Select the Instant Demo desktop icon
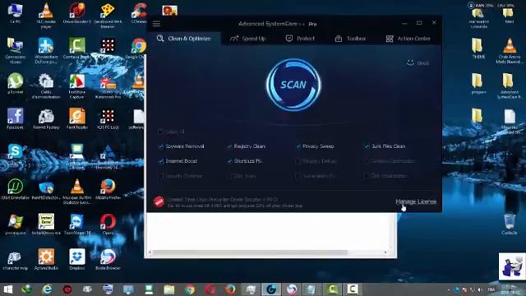The image size is (526, 296). 46,224
